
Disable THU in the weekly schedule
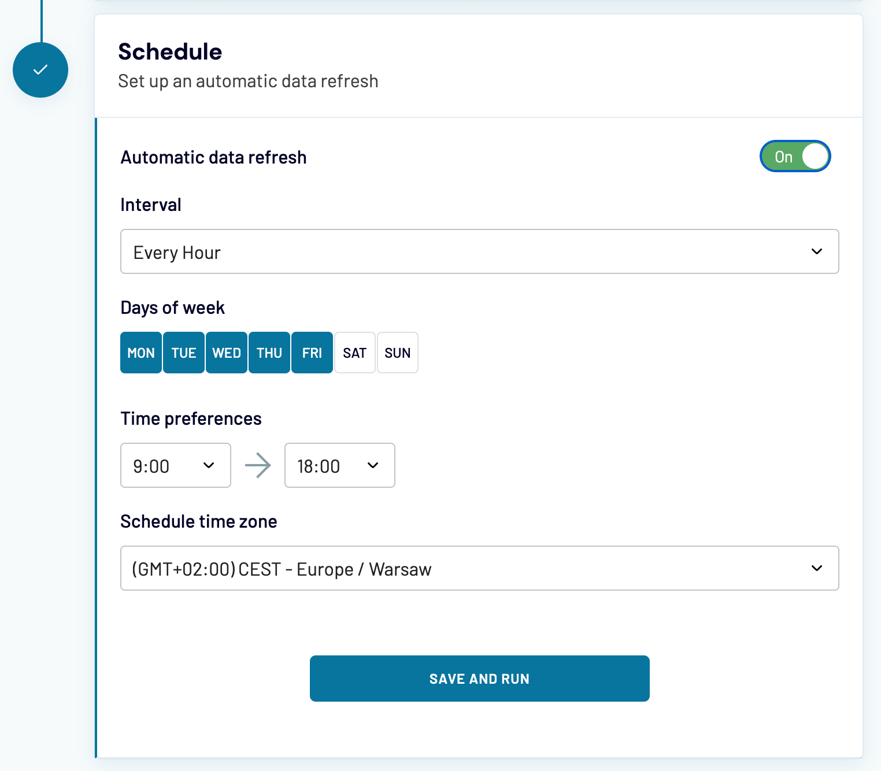tap(269, 353)
